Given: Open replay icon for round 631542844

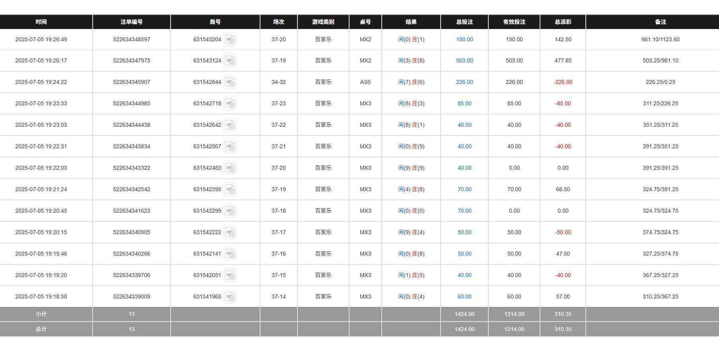Looking at the screenshot, I should coord(230,82).
